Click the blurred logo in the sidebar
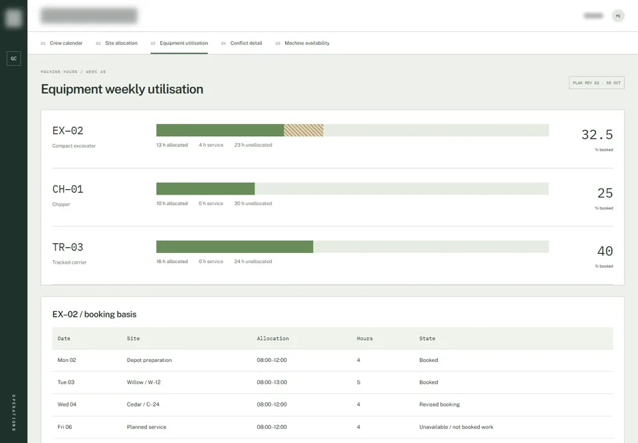Image resolution: width=638 pixels, height=443 pixels. click(13, 18)
